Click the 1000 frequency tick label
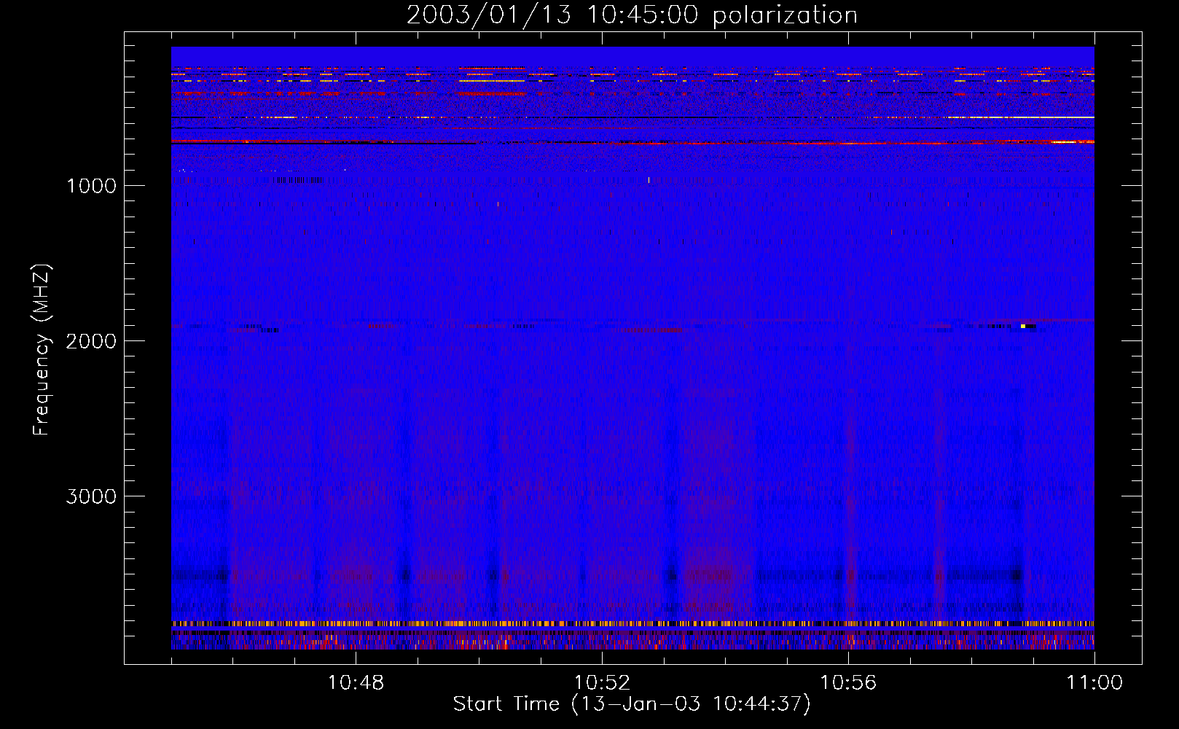Screen dimensions: 1179x729 (91, 186)
